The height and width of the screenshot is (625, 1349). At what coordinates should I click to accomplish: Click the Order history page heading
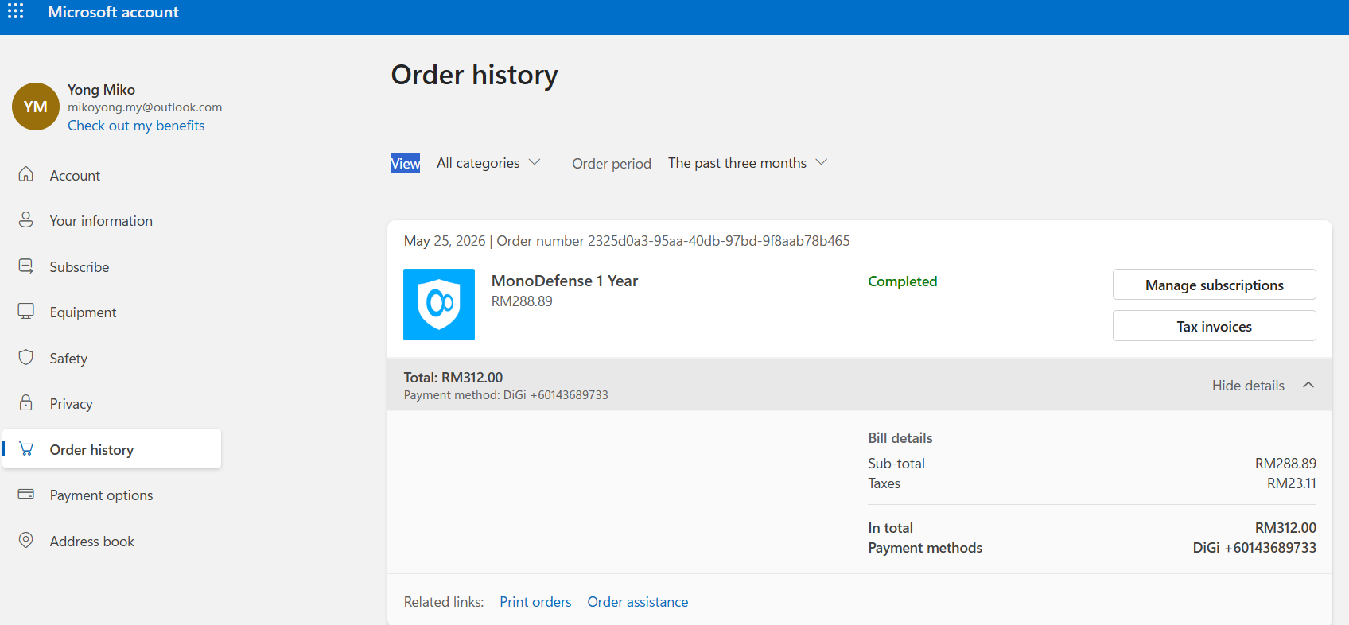tap(475, 75)
